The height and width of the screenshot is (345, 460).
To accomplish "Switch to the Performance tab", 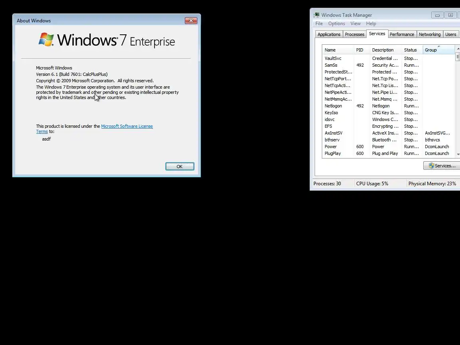I will tap(402, 34).
